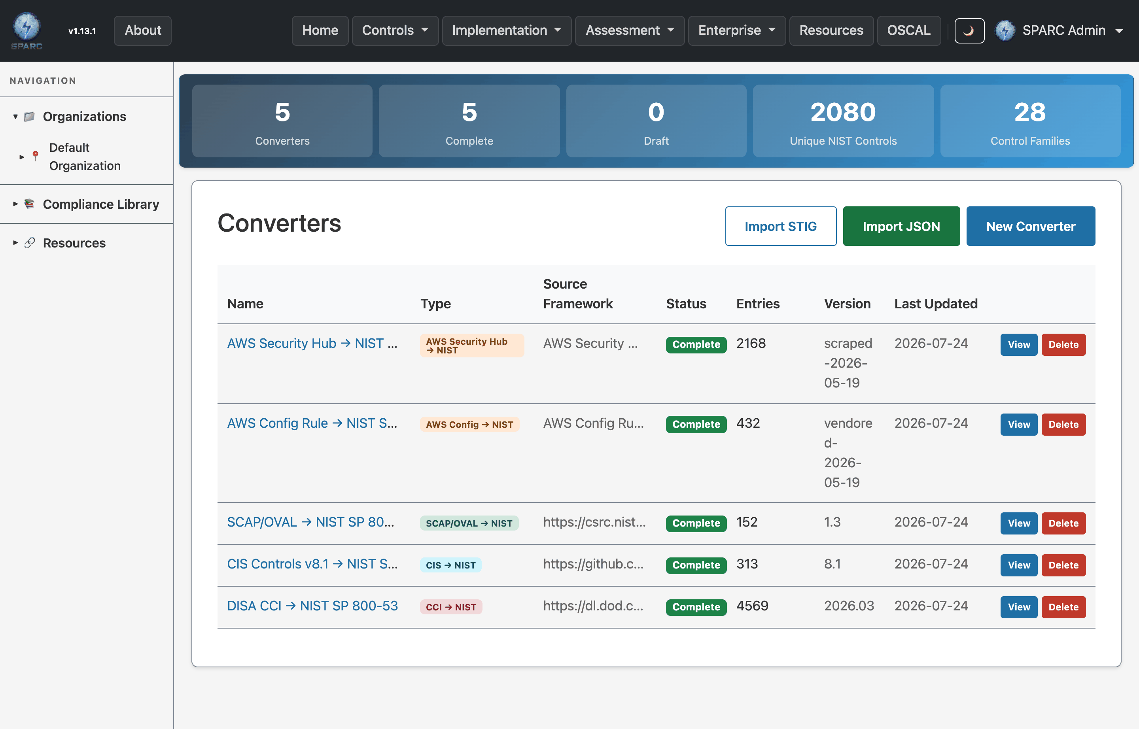Image resolution: width=1139 pixels, height=729 pixels.
Task: Click the AWS Security Hub → NIST type badge
Action: [x=472, y=346]
